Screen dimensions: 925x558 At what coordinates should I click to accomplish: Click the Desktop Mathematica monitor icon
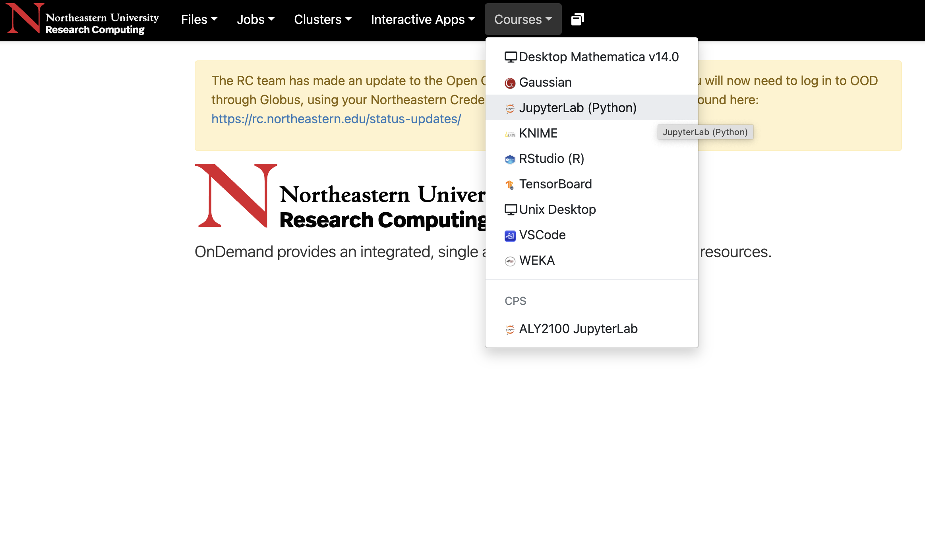(511, 57)
